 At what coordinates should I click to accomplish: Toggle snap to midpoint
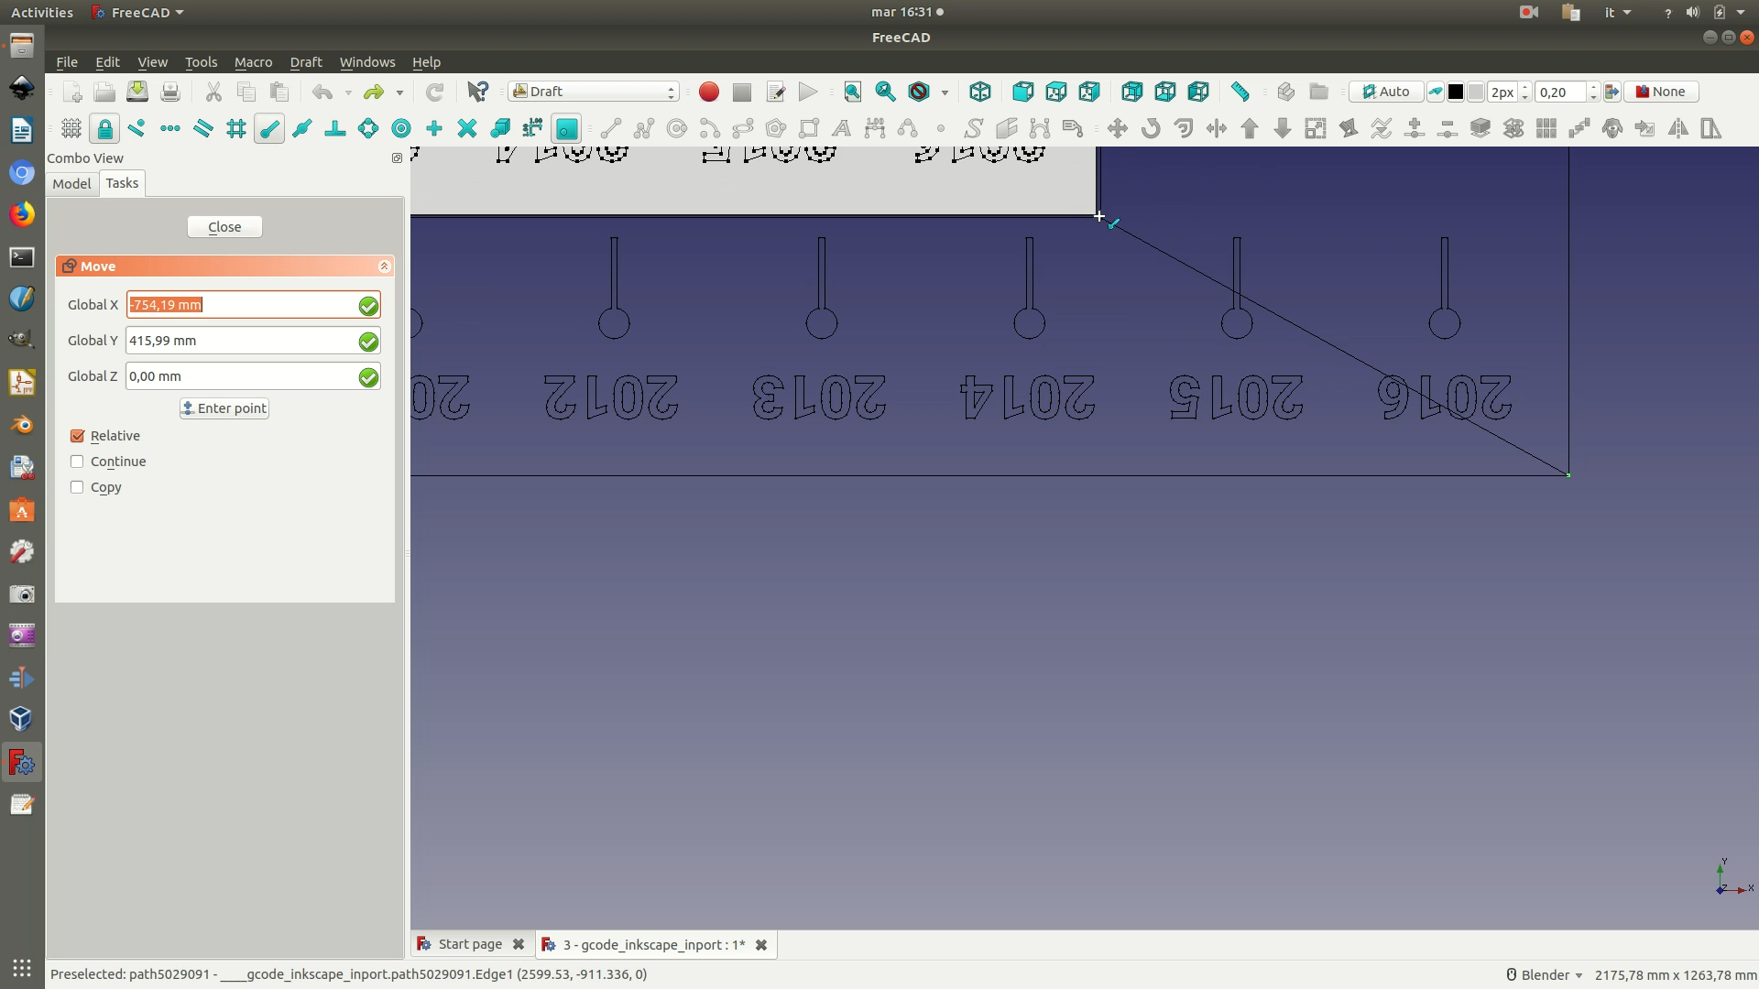pos(301,128)
